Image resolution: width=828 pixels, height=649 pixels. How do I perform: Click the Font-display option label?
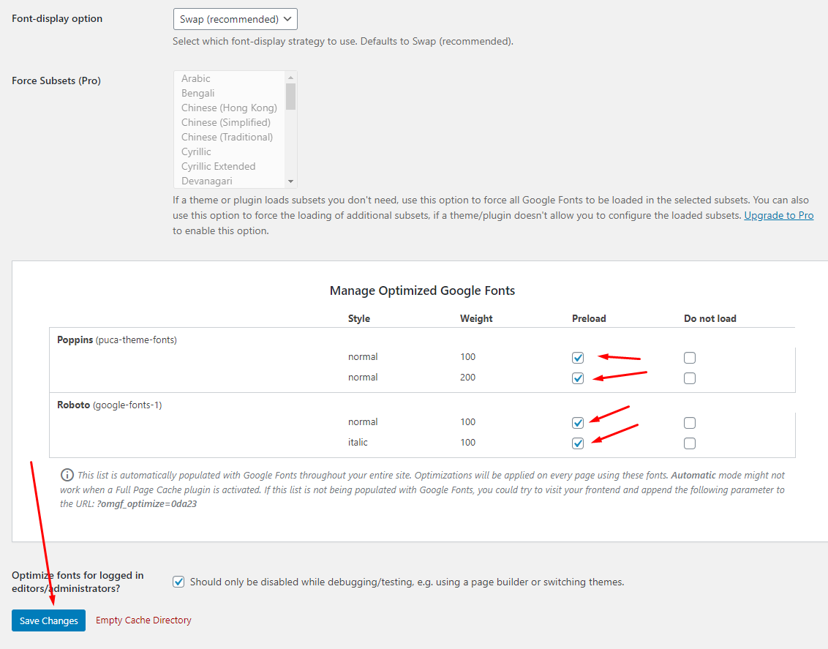point(57,18)
